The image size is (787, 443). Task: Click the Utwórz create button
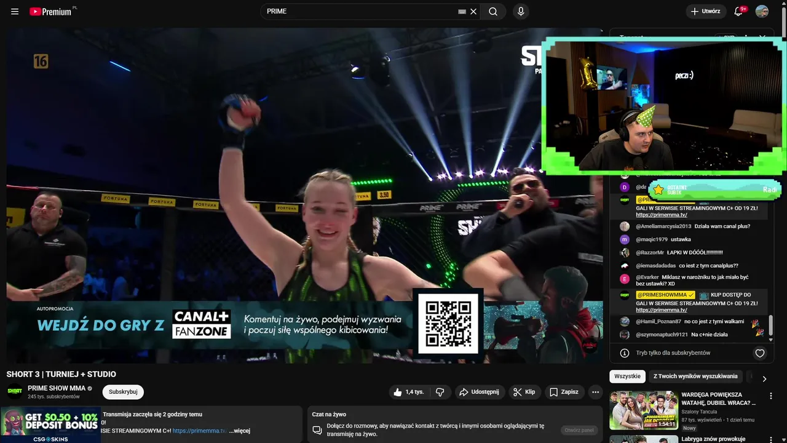tap(706, 11)
